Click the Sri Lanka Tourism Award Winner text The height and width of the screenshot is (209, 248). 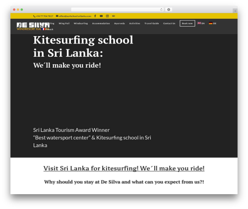point(71,130)
